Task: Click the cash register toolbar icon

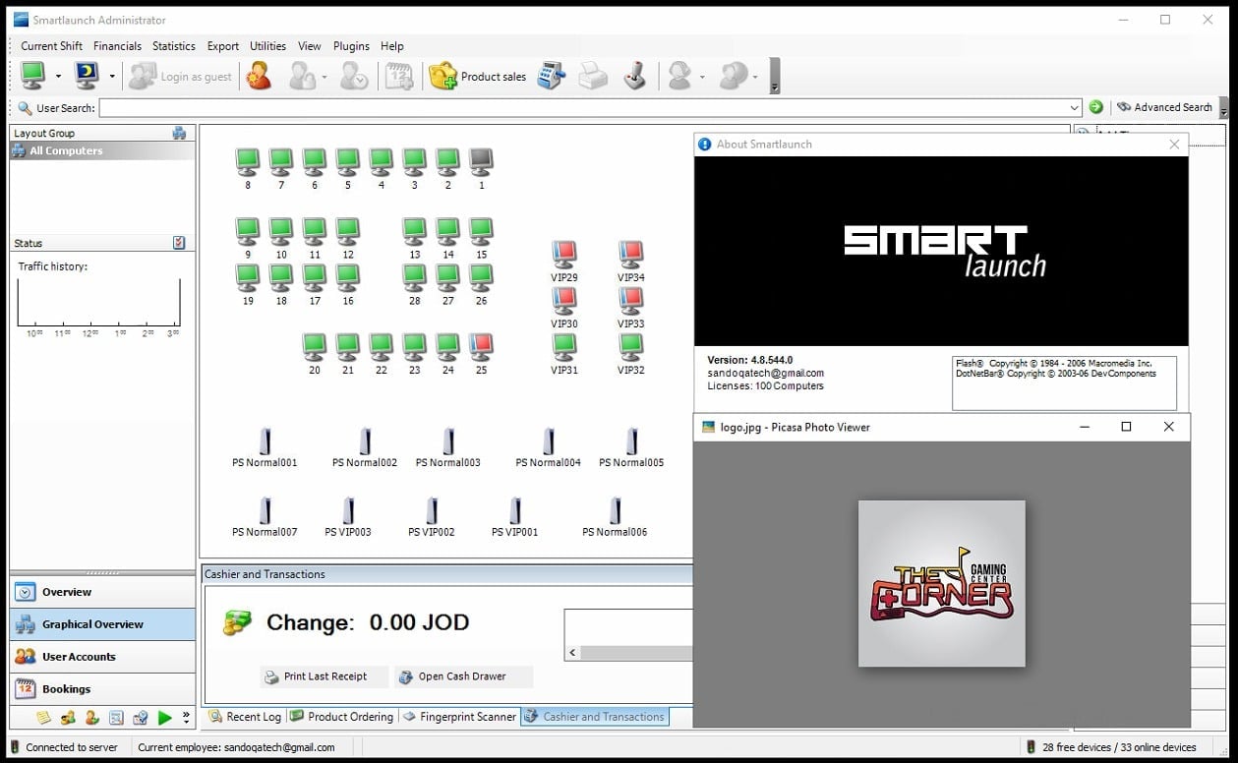Action: [552, 76]
